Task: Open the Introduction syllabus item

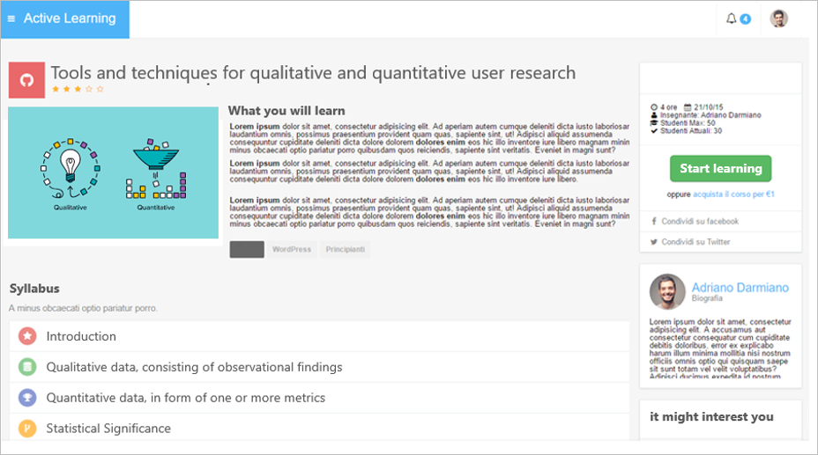Action: [x=81, y=336]
